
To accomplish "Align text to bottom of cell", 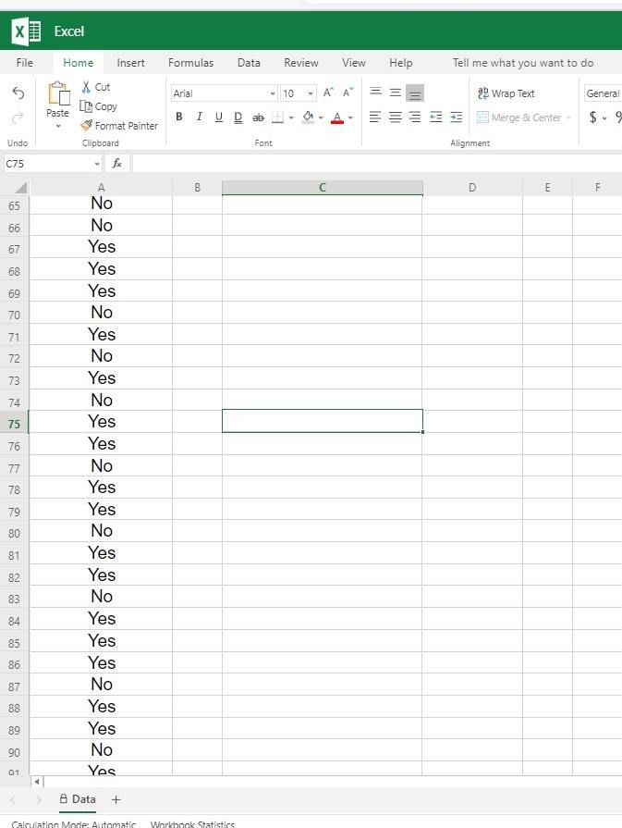I will (415, 93).
